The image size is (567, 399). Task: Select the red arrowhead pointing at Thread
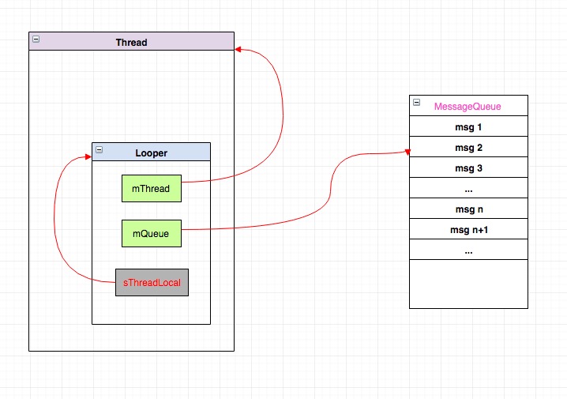(x=238, y=50)
